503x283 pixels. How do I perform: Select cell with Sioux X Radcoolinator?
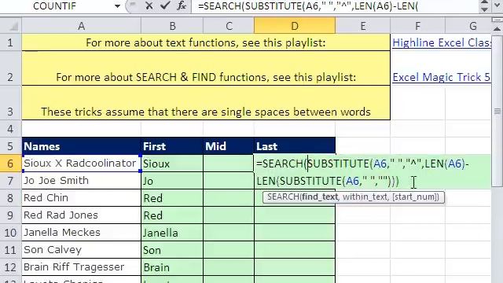point(81,164)
